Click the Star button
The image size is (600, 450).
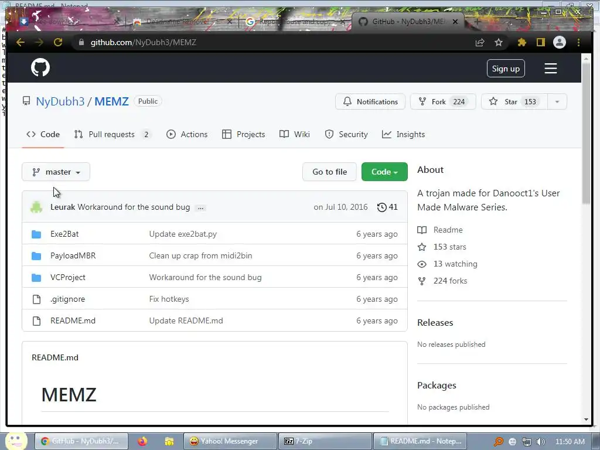tap(514, 102)
